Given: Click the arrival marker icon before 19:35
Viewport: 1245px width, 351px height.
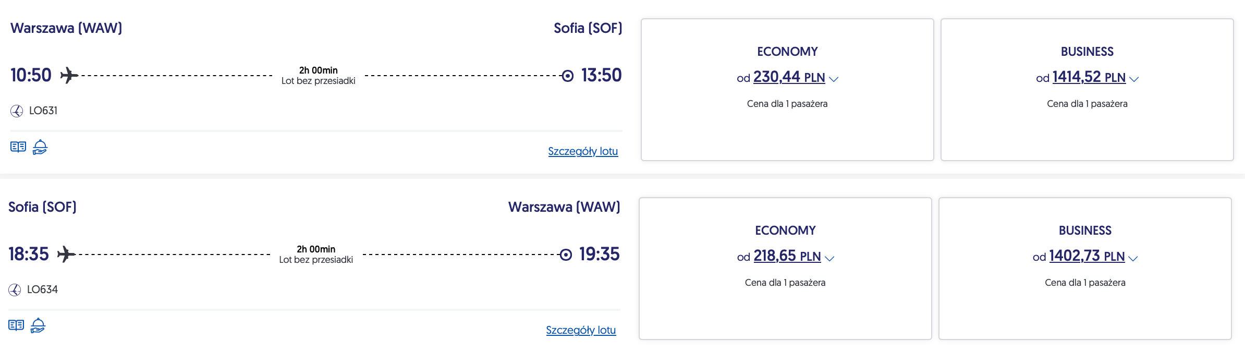Looking at the screenshot, I should pos(566,255).
